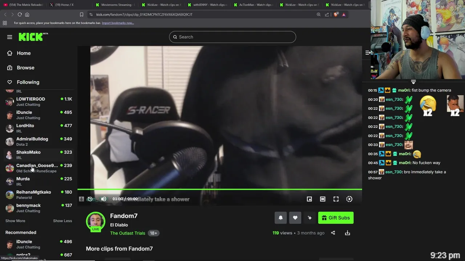Click the browser forward arrow
This screenshot has height=261, width=465.
tap(12, 14)
